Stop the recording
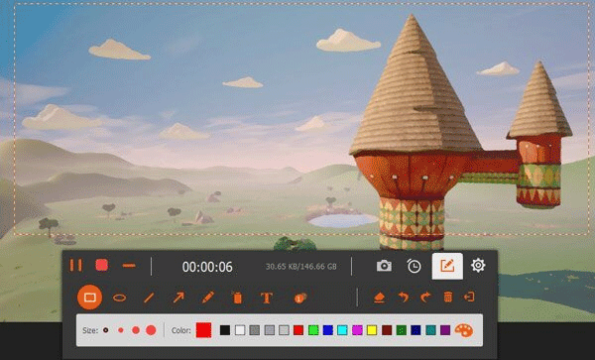The width and height of the screenshot is (595, 360). click(102, 265)
